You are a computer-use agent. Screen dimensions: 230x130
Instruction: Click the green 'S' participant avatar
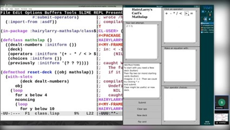pyautogui.click(x=222, y=102)
